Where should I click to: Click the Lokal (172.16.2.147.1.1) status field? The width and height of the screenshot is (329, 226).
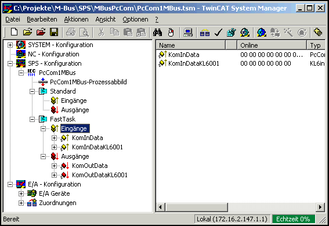232,219
